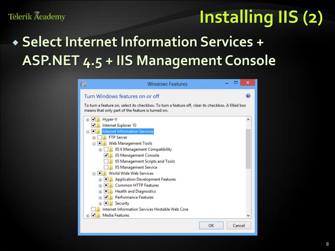Toggle the Health and Diagnostics checkbox
Image resolution: width=335 pixels, height=251 pixels.
pos(106,191)
